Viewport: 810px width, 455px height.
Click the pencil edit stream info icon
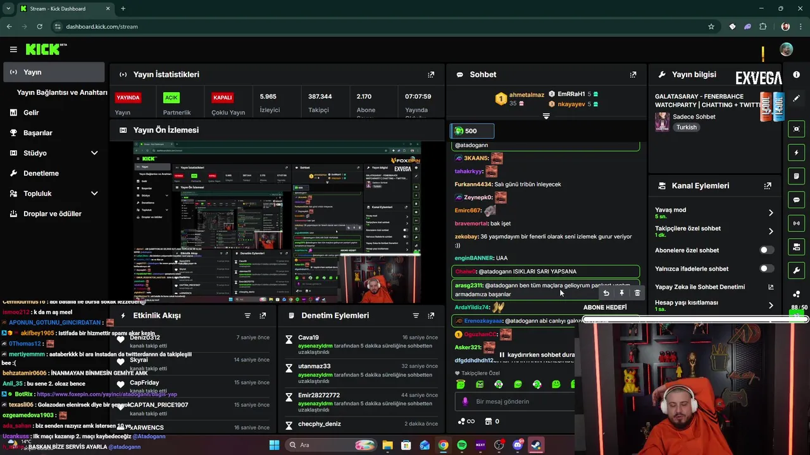(x=796, y=99)
